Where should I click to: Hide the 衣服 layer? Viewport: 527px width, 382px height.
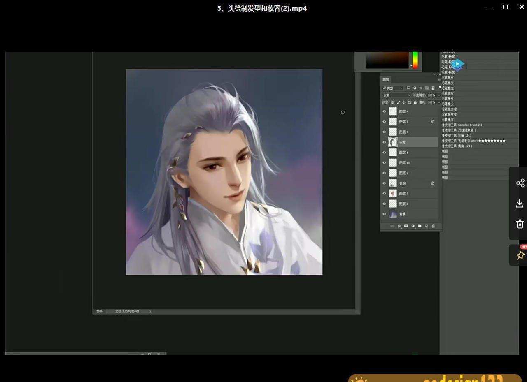point(384,183)
